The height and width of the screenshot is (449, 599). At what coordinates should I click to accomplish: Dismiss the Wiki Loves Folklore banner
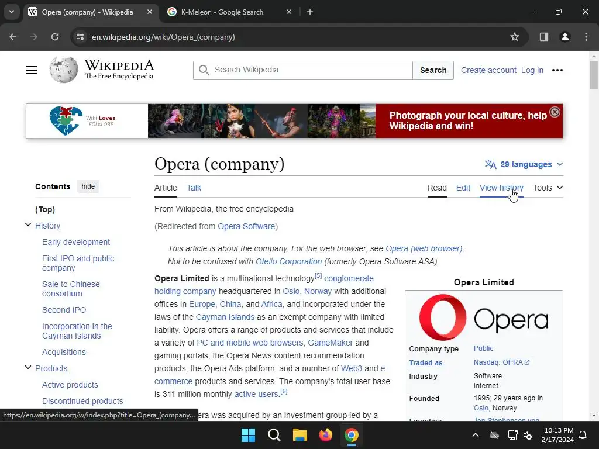[555, 112]
